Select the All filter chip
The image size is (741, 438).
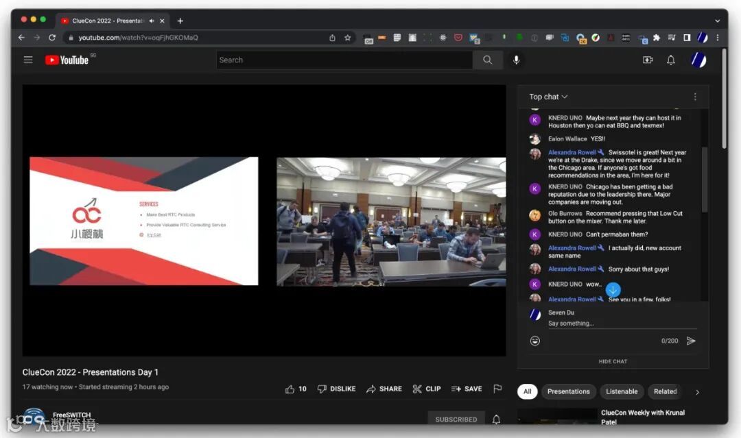pyautogui.click(x=528, y=391)
